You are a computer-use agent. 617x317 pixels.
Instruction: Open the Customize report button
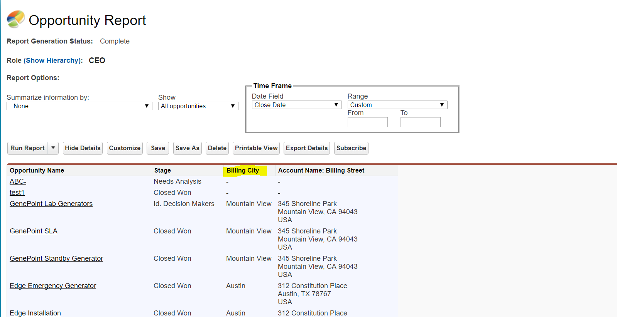tap(125, 148)
